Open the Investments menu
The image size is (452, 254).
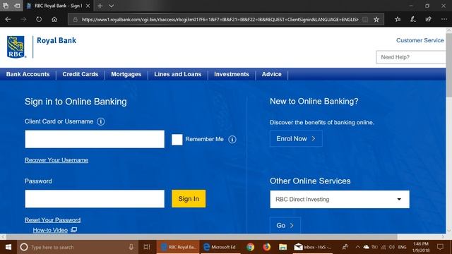[232, 74]
